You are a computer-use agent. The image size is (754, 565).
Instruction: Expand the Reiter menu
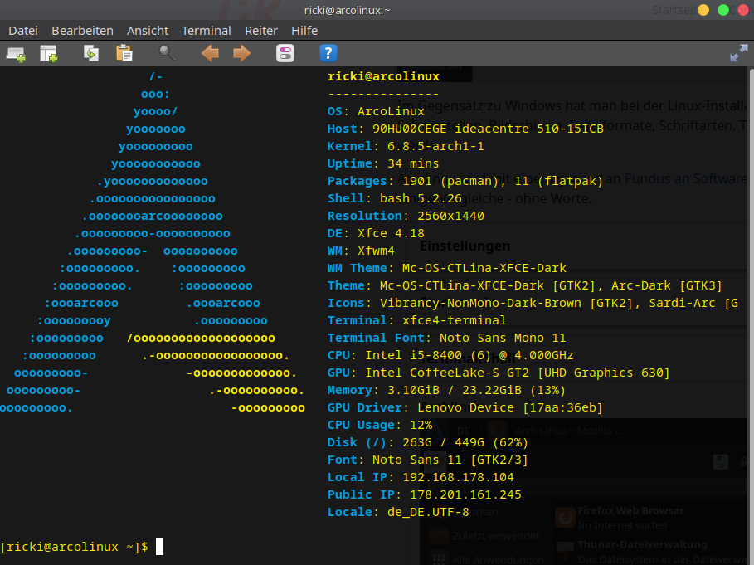pos(261,31)
